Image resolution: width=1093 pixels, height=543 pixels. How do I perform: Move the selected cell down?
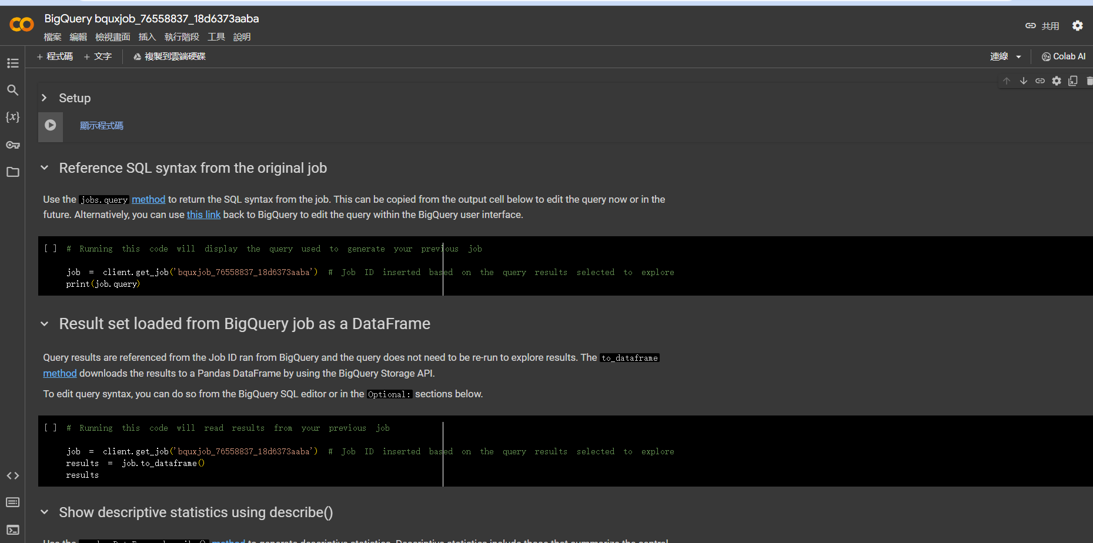coord(1024,81)
